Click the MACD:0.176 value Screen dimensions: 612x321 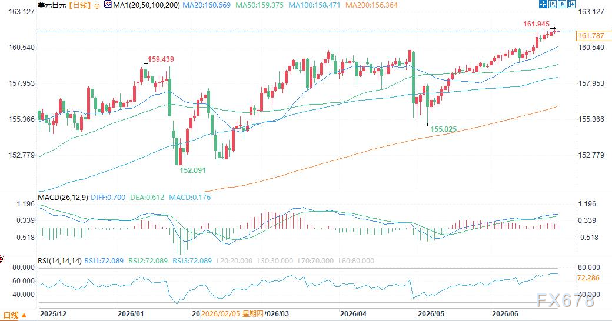point(189,198)
